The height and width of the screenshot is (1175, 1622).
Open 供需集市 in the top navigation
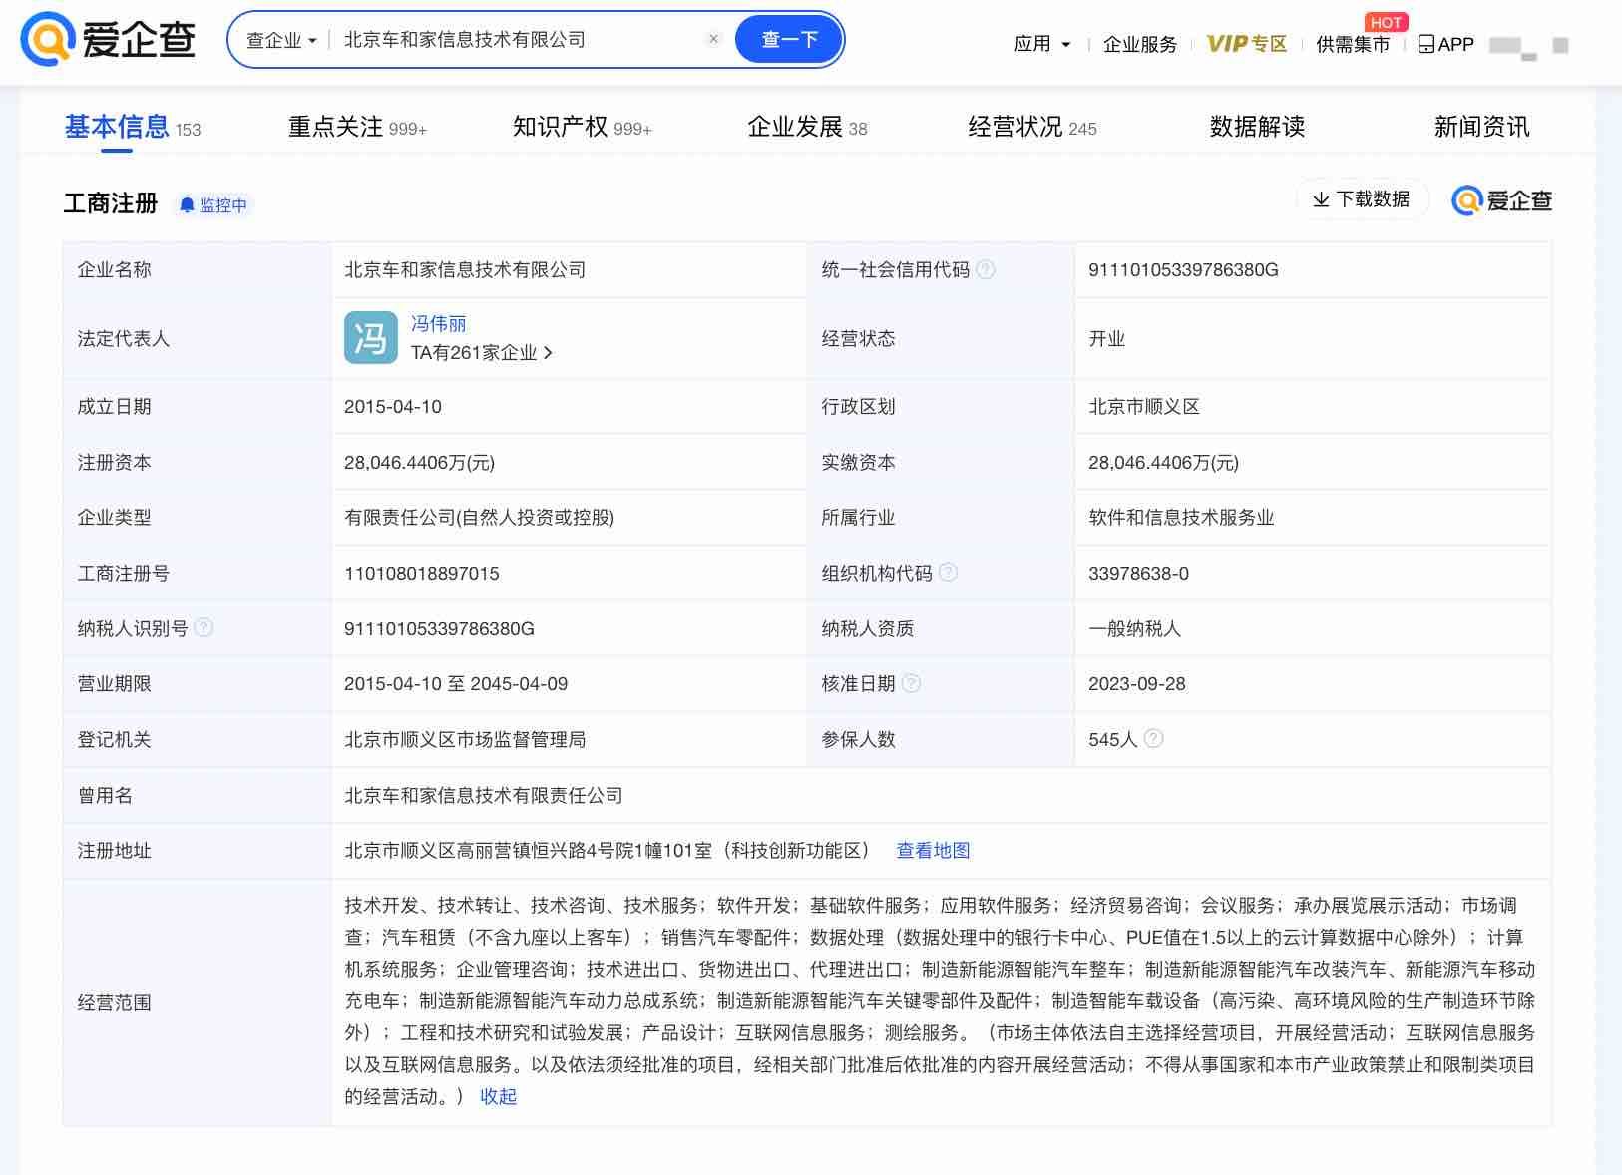1353,44
